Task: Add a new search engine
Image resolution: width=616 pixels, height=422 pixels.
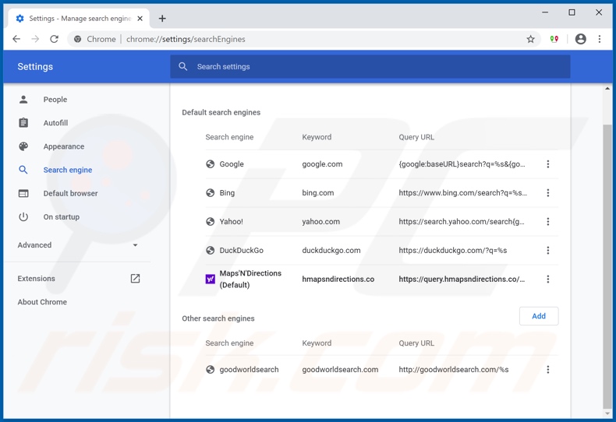Action: 539,316
